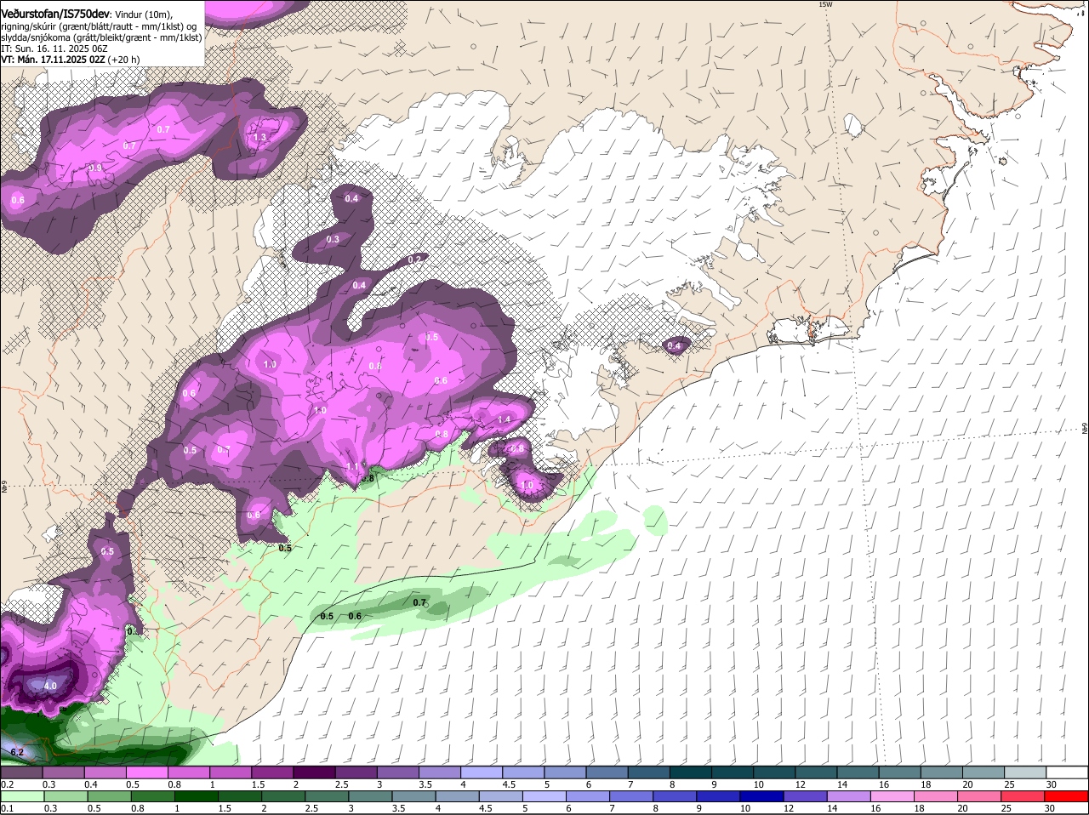Click the 1.1 snowfall value on map

(353, 466)
